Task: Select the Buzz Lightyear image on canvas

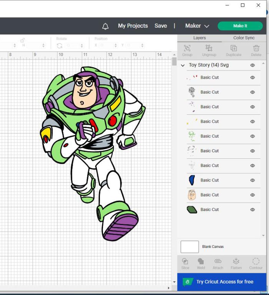Action: [92, 154]
